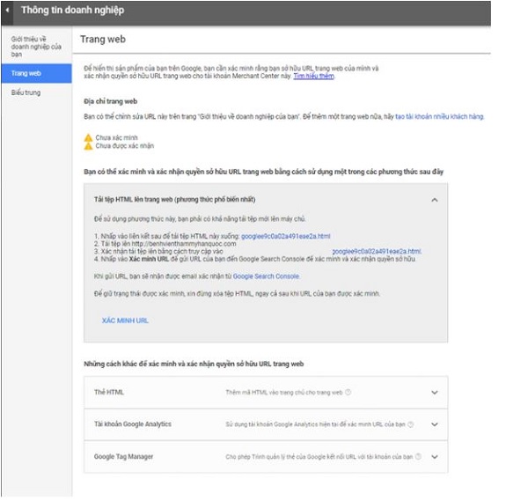Screen dimensions: 528x501
Task: Click the Chưa được xác nhận warning icon
Action: pyautogui.click(x=87, y=147)
